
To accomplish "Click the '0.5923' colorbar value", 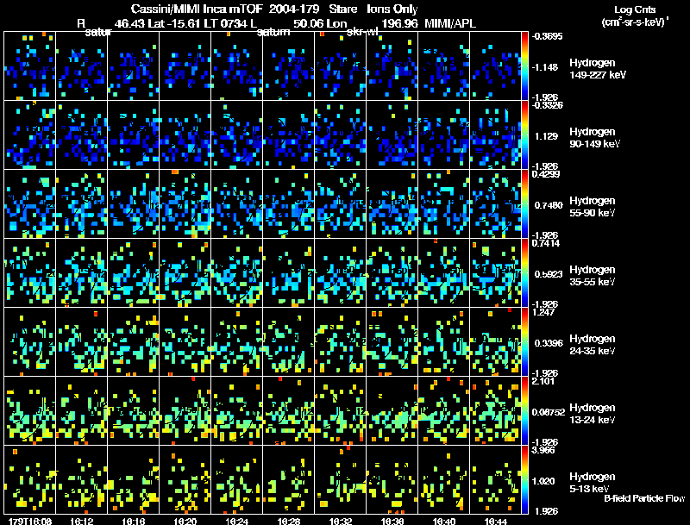I will 549,274.
